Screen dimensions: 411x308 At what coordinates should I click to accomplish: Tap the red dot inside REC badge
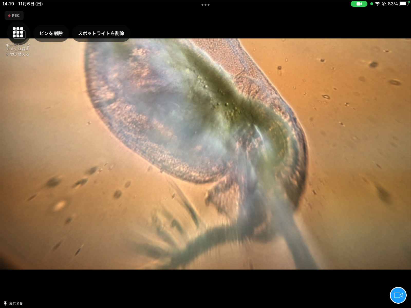(9, 16)
